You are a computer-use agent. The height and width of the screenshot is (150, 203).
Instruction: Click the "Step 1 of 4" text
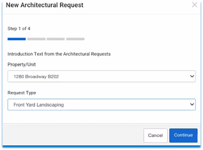19,28
